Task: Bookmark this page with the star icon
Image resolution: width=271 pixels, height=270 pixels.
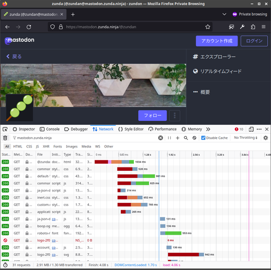Action: point(208,27)
